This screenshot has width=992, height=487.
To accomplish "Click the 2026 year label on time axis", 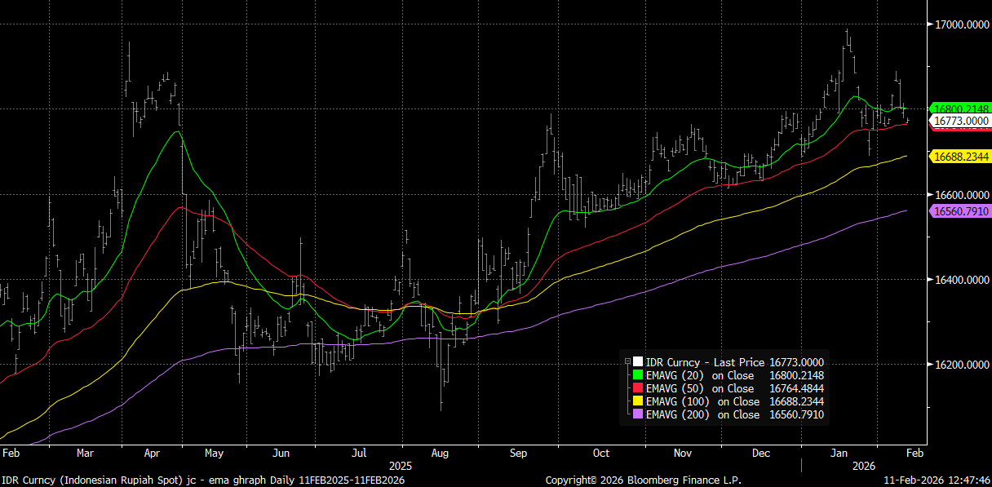I will (863, 466).
